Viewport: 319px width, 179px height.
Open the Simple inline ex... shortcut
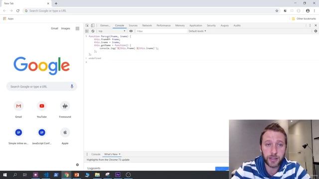[x=18, y=136]
